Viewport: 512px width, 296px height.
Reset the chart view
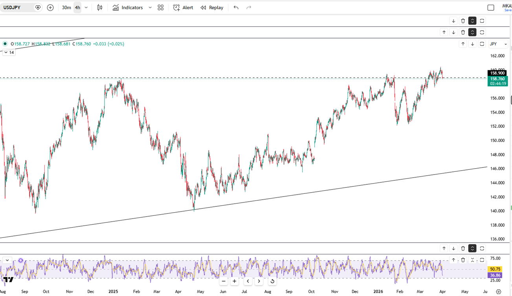272,281
